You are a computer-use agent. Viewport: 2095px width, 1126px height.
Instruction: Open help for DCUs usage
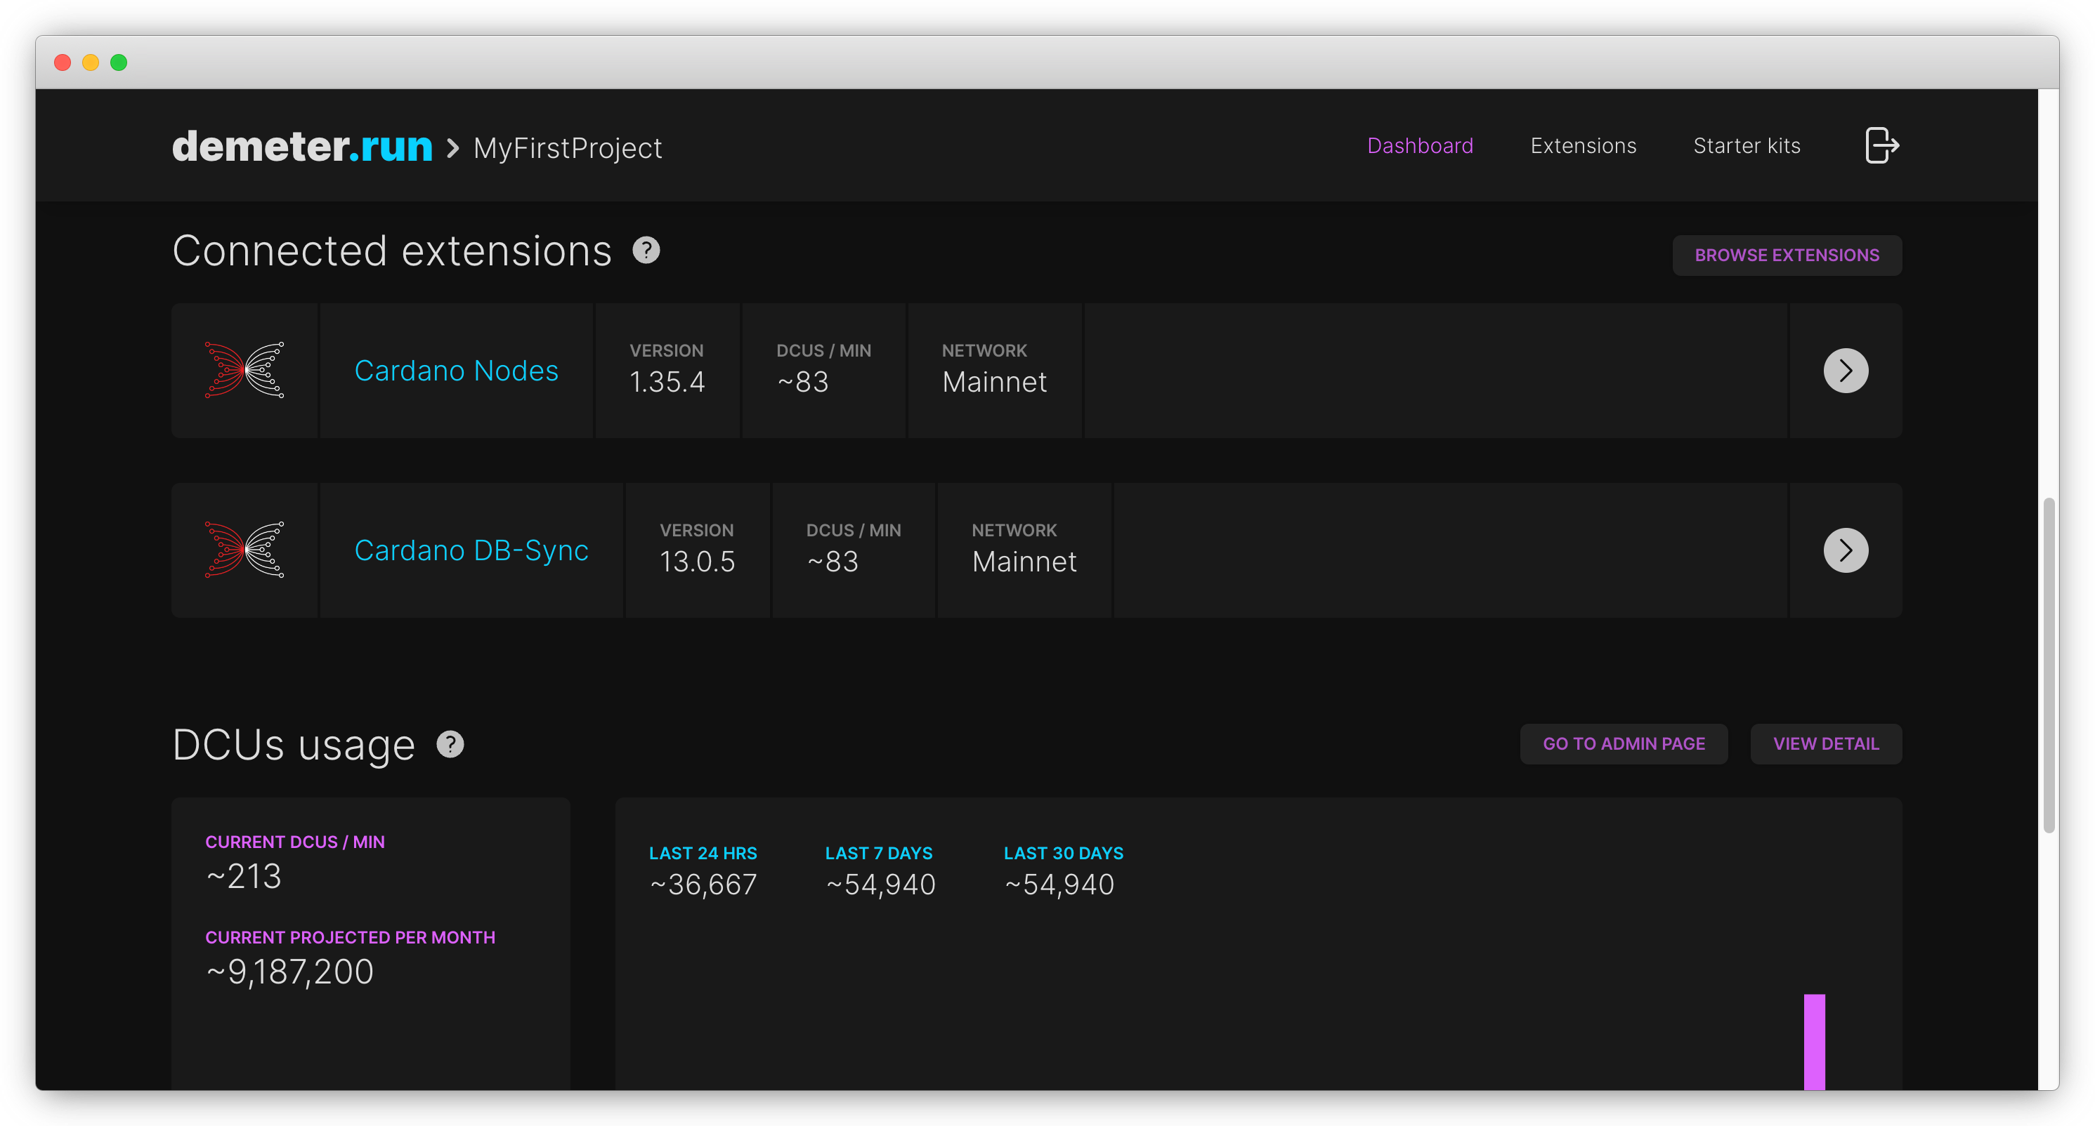tap(450, 744)
